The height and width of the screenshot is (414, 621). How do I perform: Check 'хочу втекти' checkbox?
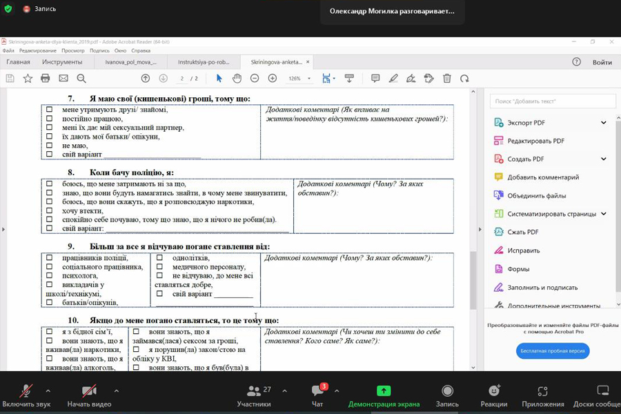49,210
